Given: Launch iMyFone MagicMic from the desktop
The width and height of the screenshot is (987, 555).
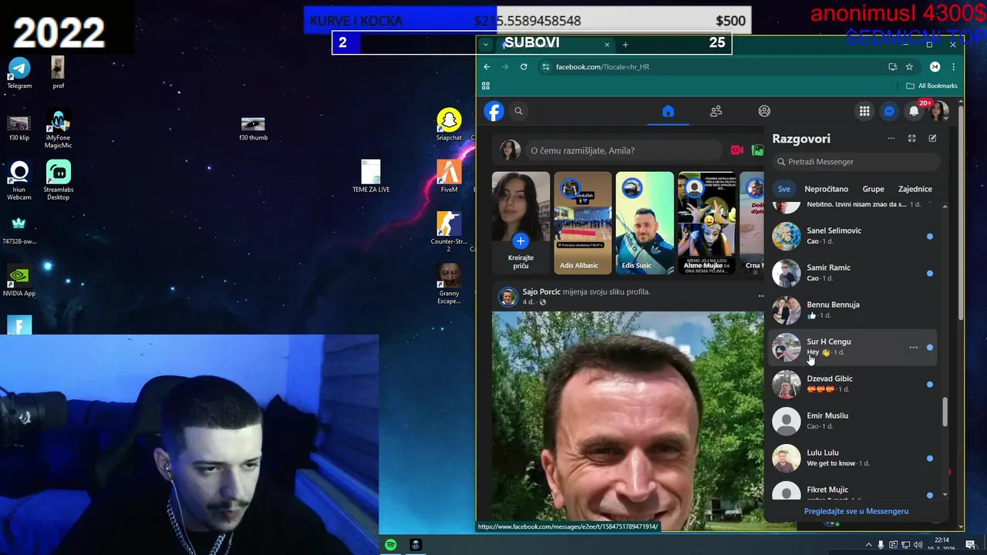Looking at the screenshot, I should [59, 128].
